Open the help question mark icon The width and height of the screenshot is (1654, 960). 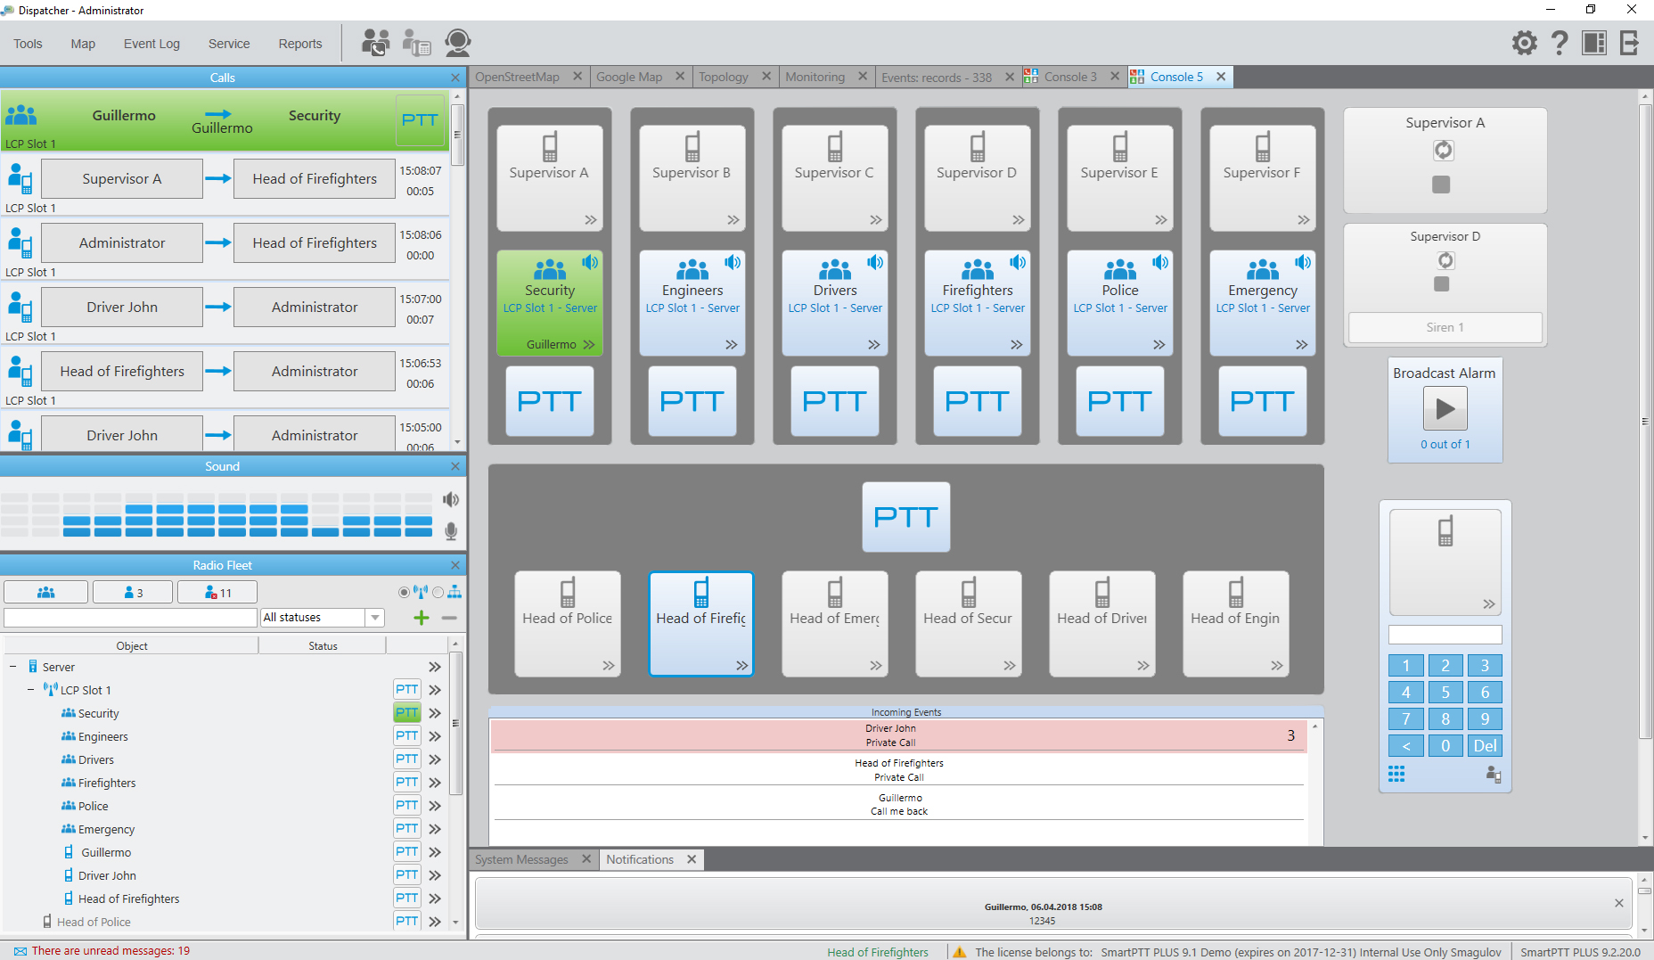click(1560, 42)
